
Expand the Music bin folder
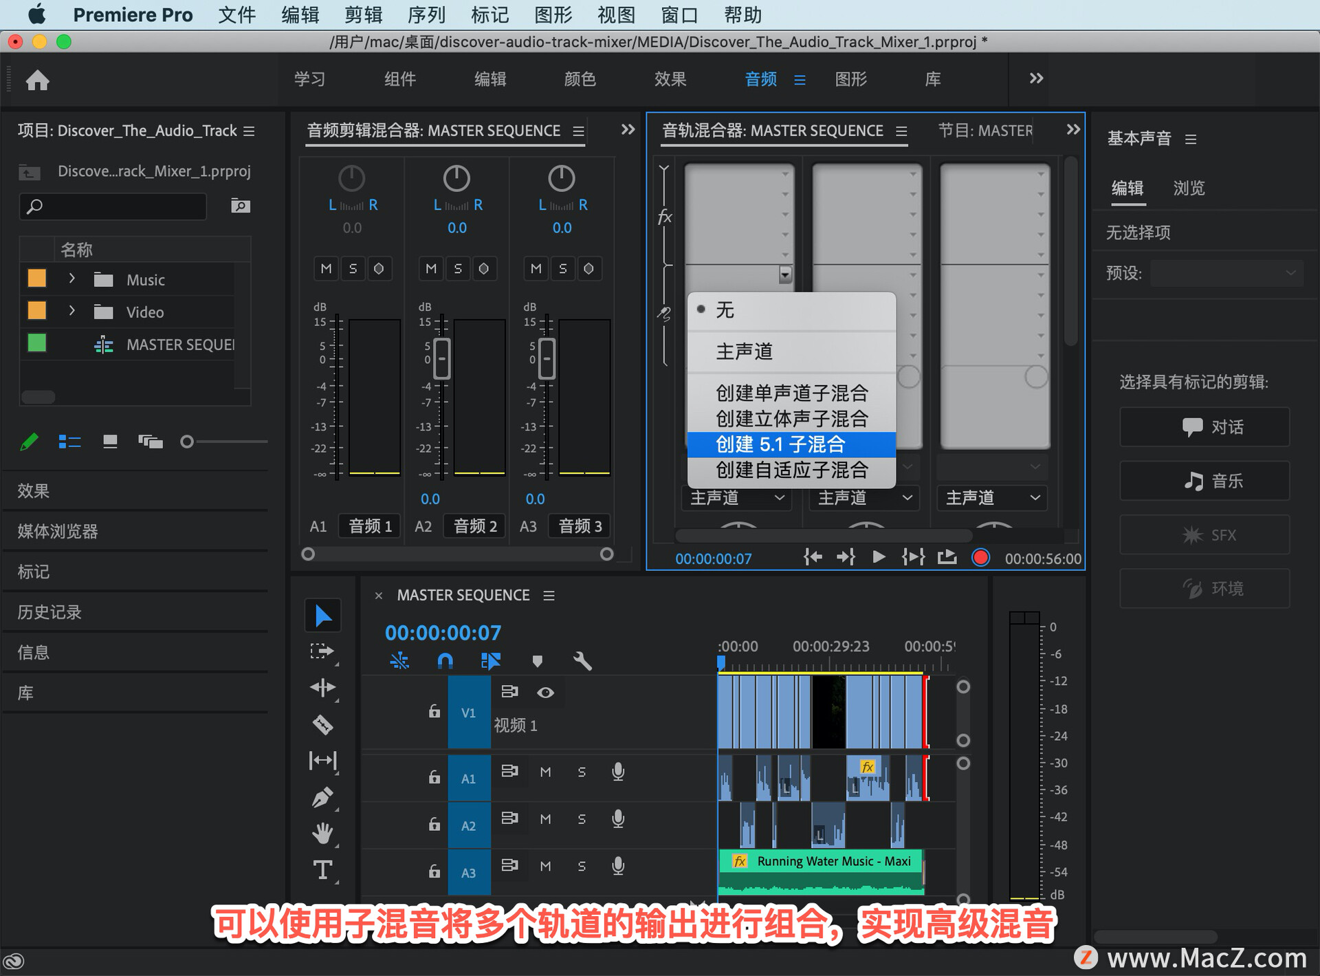pos(71,279)
